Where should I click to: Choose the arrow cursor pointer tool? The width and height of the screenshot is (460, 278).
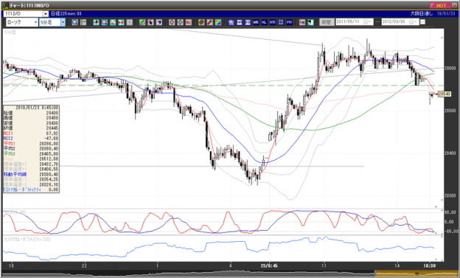[151, 22]
